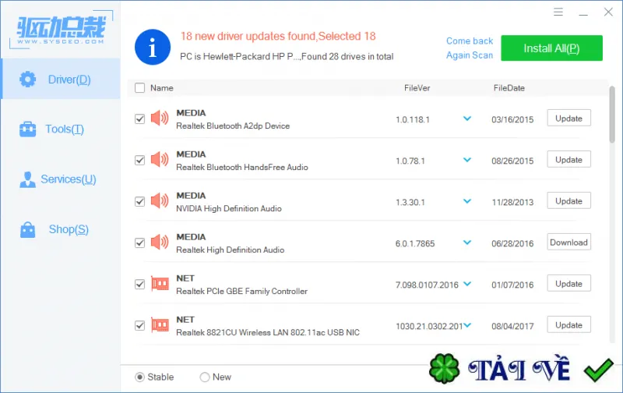
Task: Click the 'PC is Hewlett-Packard HP P...' text
Action: click(287, 56)
